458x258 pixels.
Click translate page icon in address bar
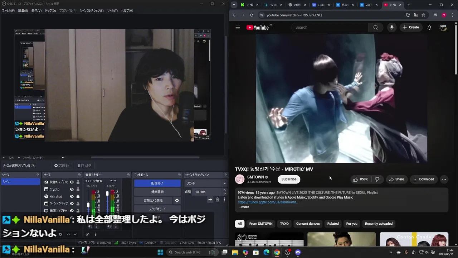click(416, 15)
